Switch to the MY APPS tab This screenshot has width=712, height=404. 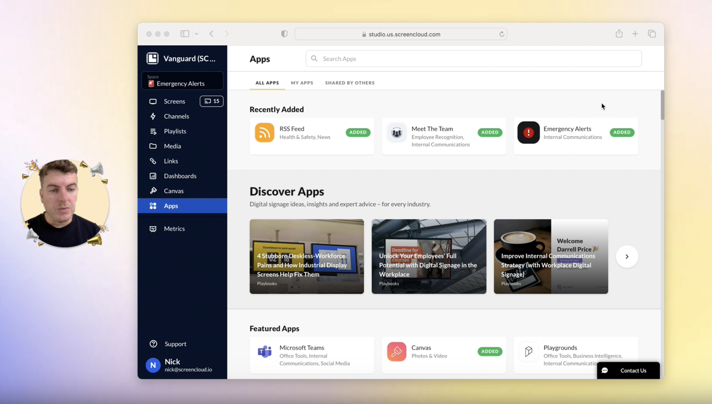tap(302, 83)
